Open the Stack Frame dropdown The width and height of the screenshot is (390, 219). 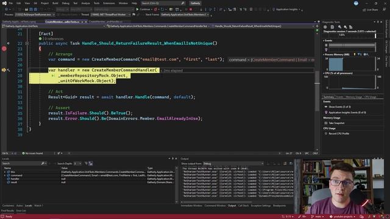pyautogui.click(x=185, y=15)
